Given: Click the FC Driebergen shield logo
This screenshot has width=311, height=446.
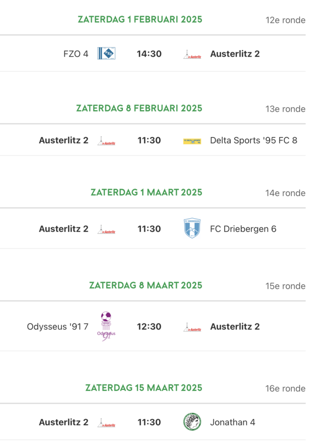Looking at the screenshot, I should (x=192, y=229).
